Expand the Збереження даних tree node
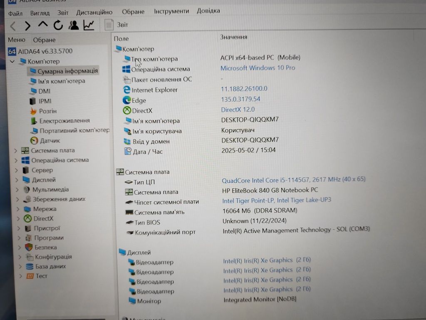 pos(17,200)
